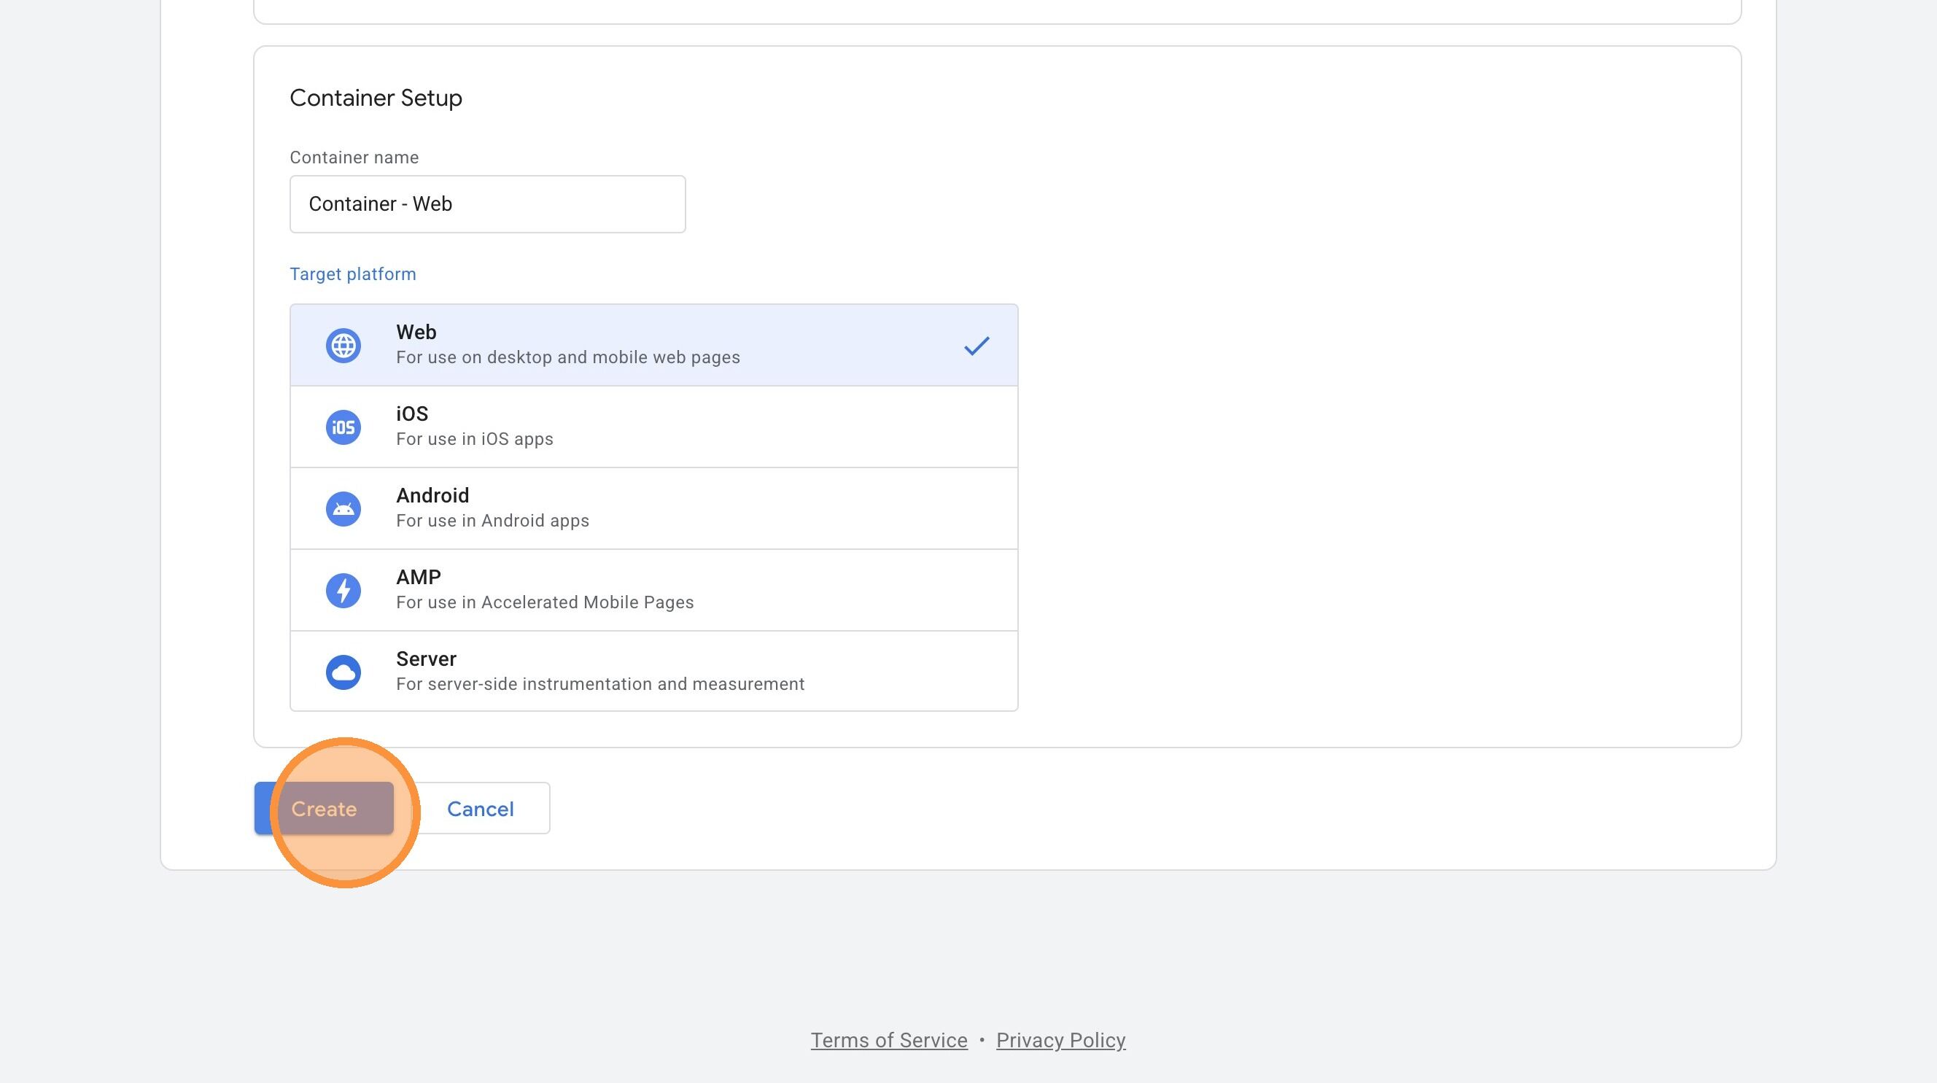Select the Server platform row
The height and width of the screenshot is (1083, 1937).
click(x=653, y=671)
